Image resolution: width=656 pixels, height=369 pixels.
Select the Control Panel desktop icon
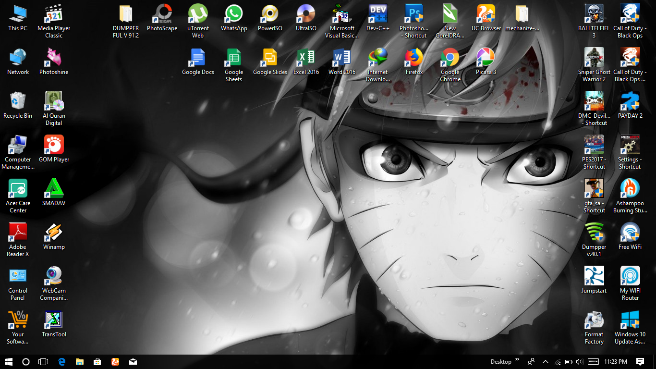tap(18, 276)
